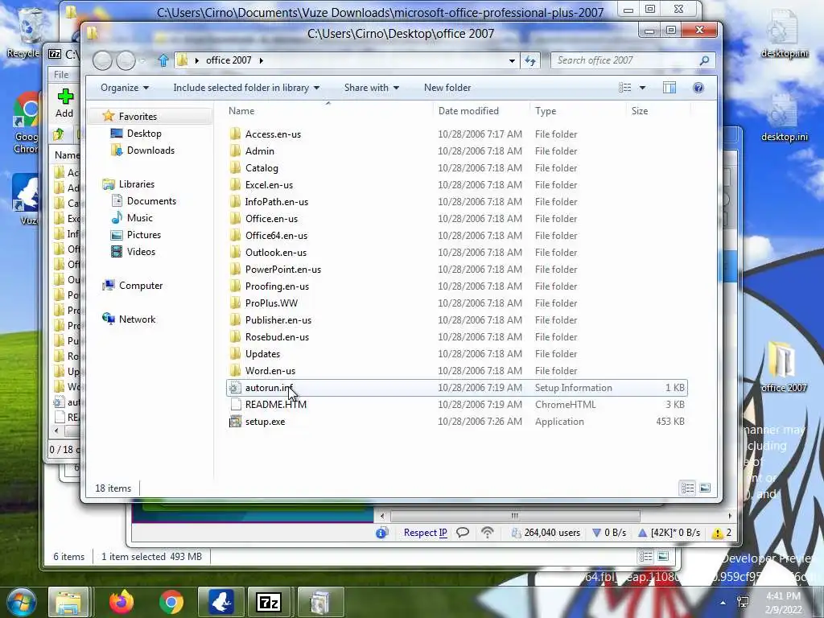The height and width of the screenshot is (618, 824).
Task: Select Downloads under Favorites
Action: [x=150, y=150]
